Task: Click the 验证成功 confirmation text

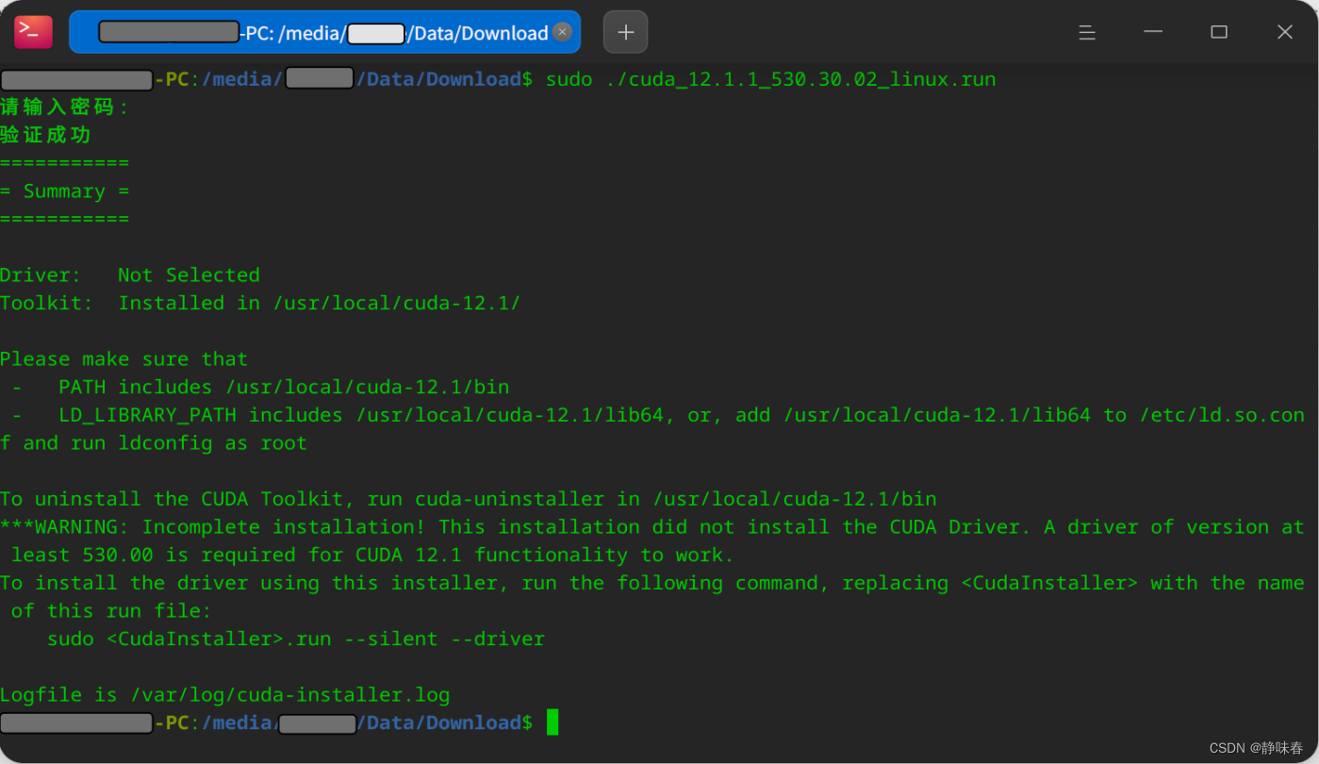Action: (45, 134)
